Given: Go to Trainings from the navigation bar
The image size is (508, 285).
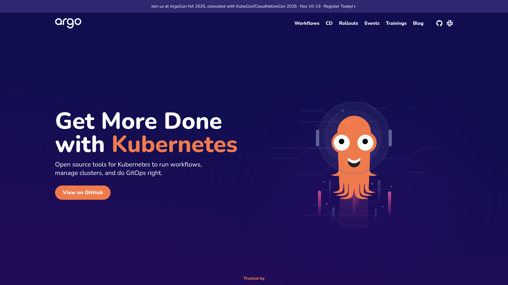Looking at the screenshot, I should (x=396, y=23).
